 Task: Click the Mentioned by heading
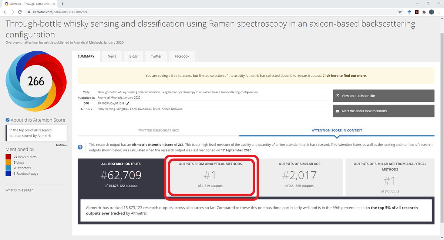20,149
